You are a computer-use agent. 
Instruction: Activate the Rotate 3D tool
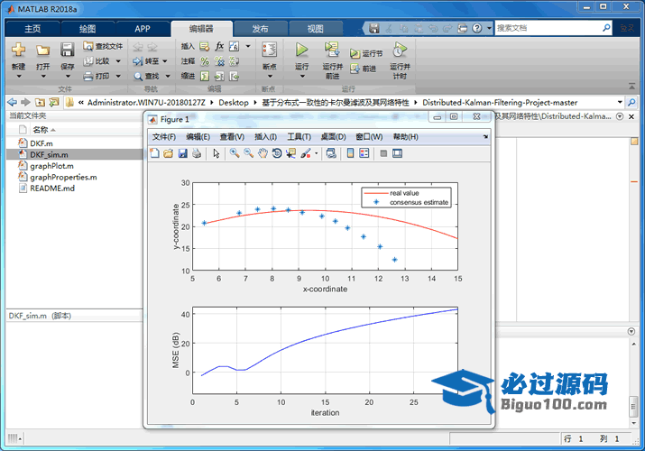click(x=276, y=153)
